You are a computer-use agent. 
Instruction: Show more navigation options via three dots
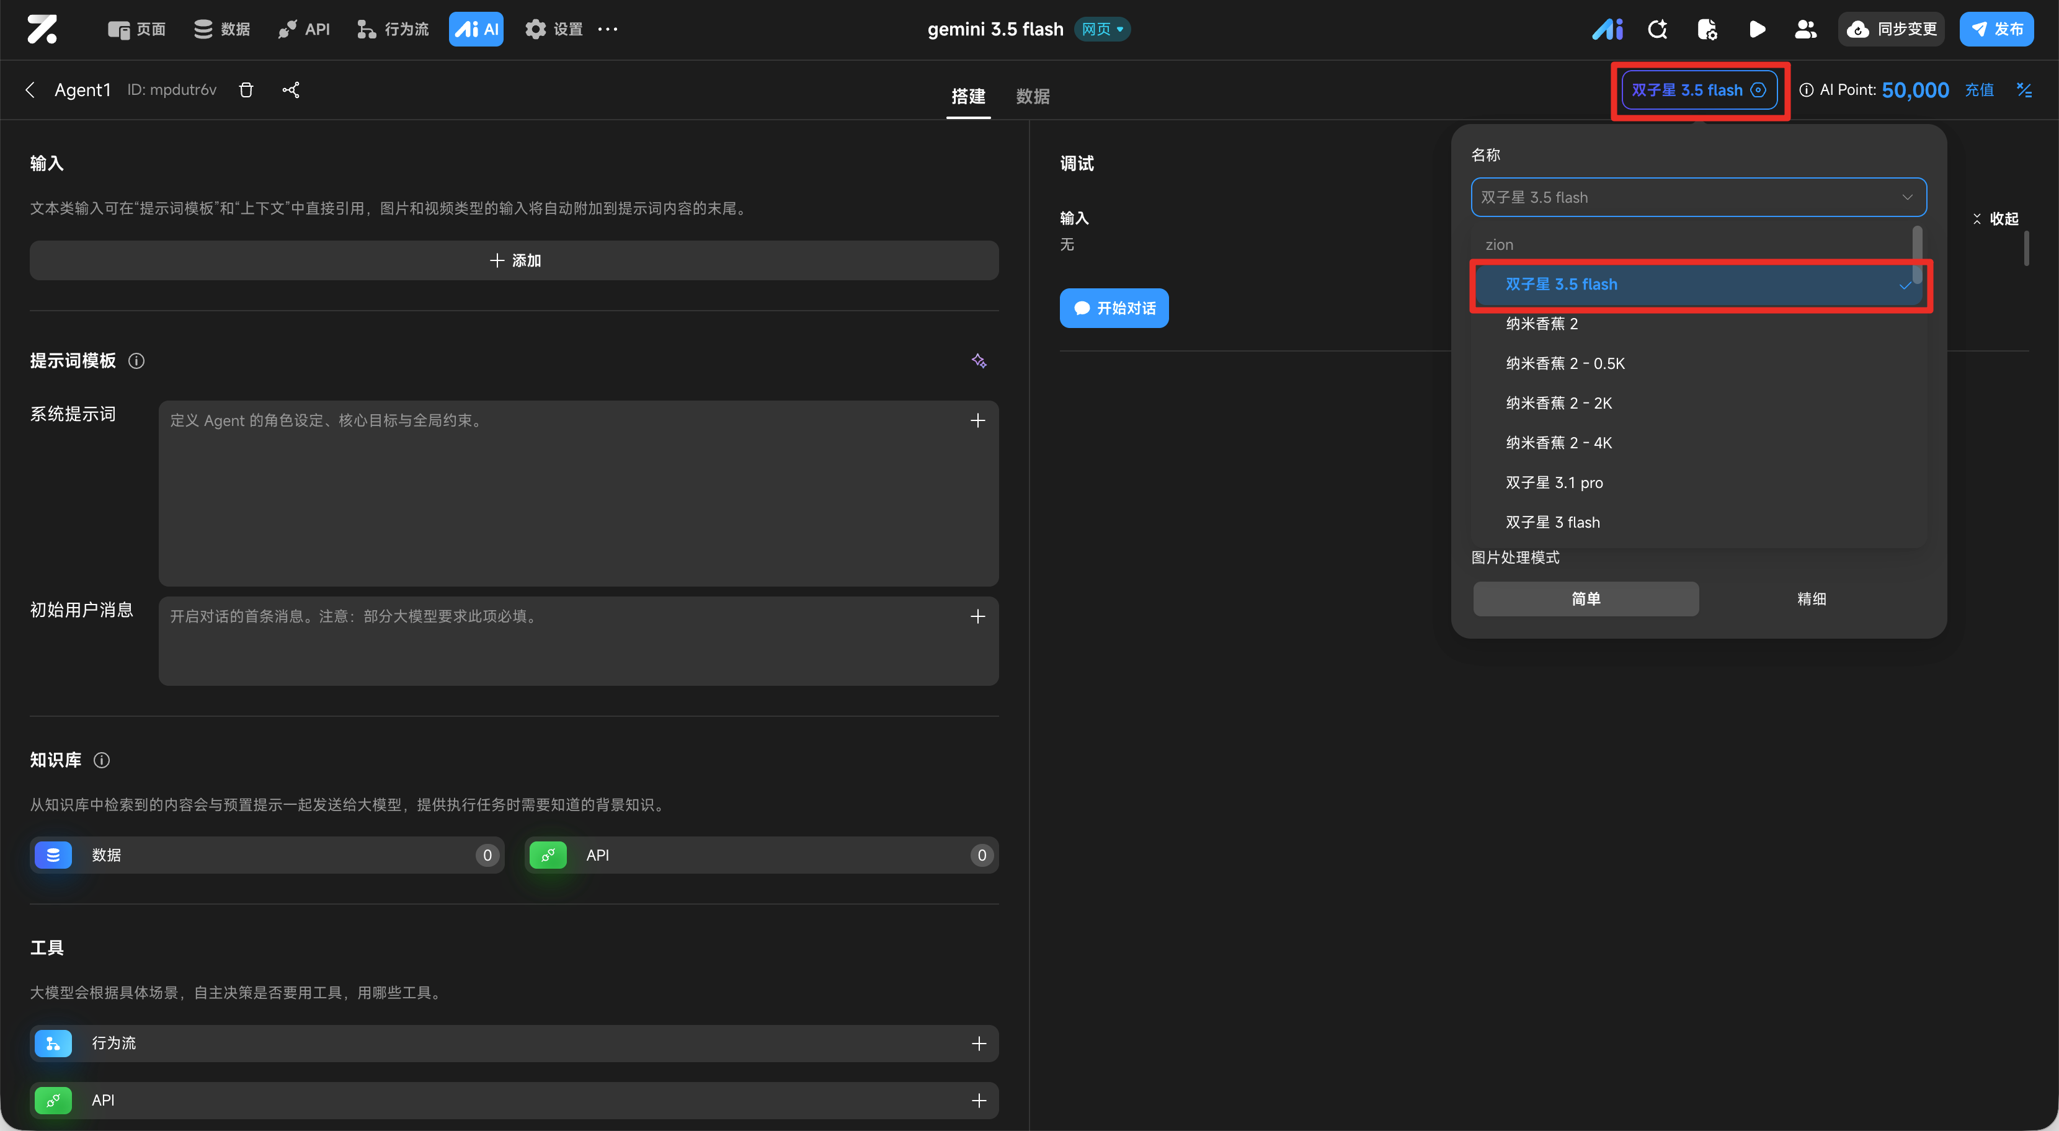[608, 29]
